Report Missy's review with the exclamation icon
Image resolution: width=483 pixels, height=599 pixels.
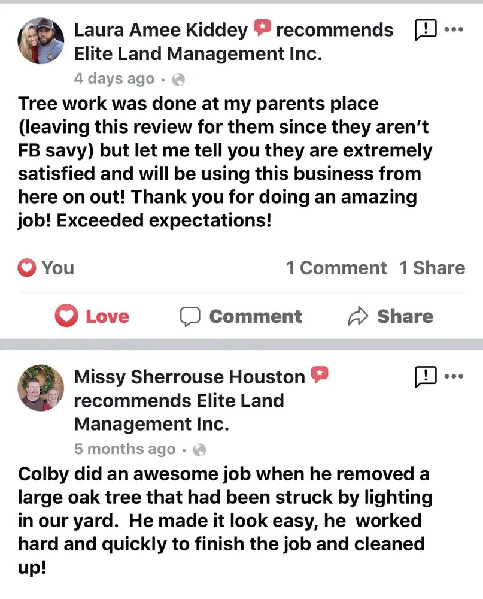[x=425, y=376]
